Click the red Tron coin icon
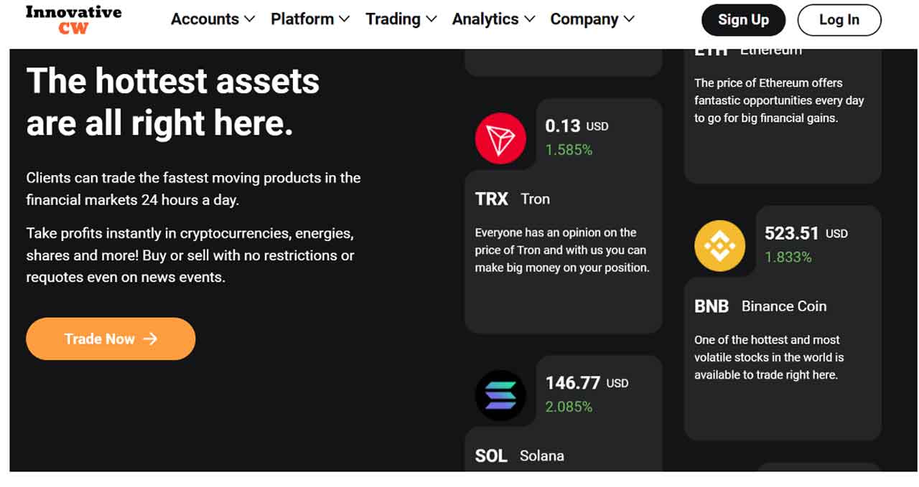 click(x=500, y=138)
